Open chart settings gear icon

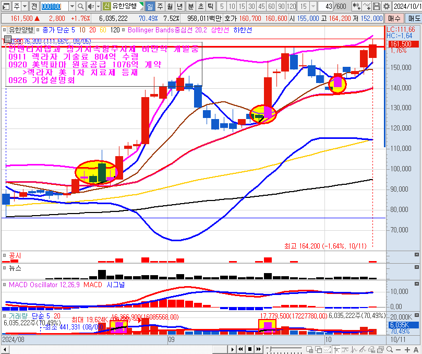pos(386,6)
